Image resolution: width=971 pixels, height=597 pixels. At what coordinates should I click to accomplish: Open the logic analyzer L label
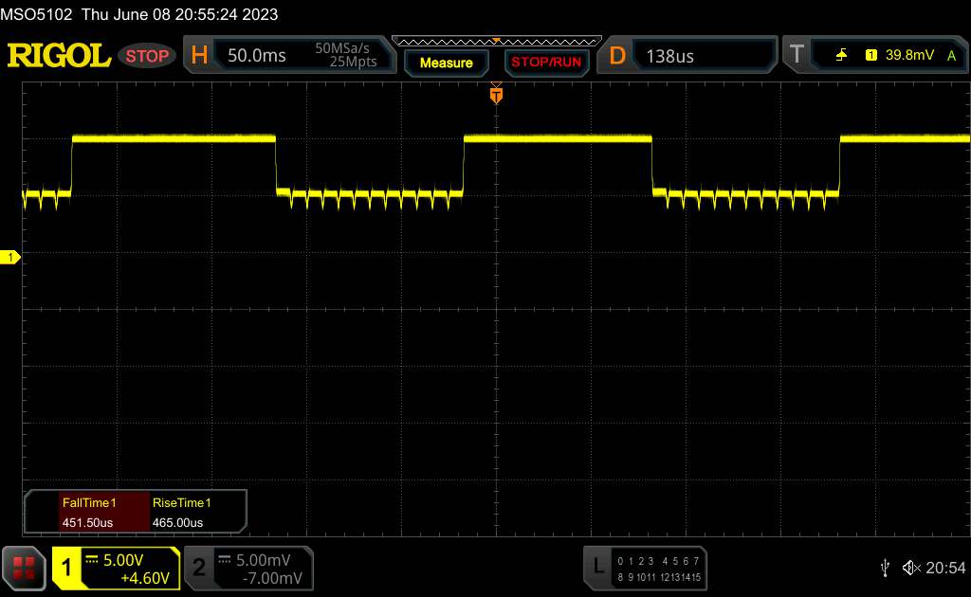click(x=597, y=566)
